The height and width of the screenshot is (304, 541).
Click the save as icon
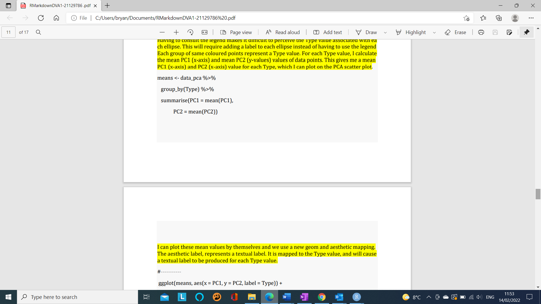(509, 32)
